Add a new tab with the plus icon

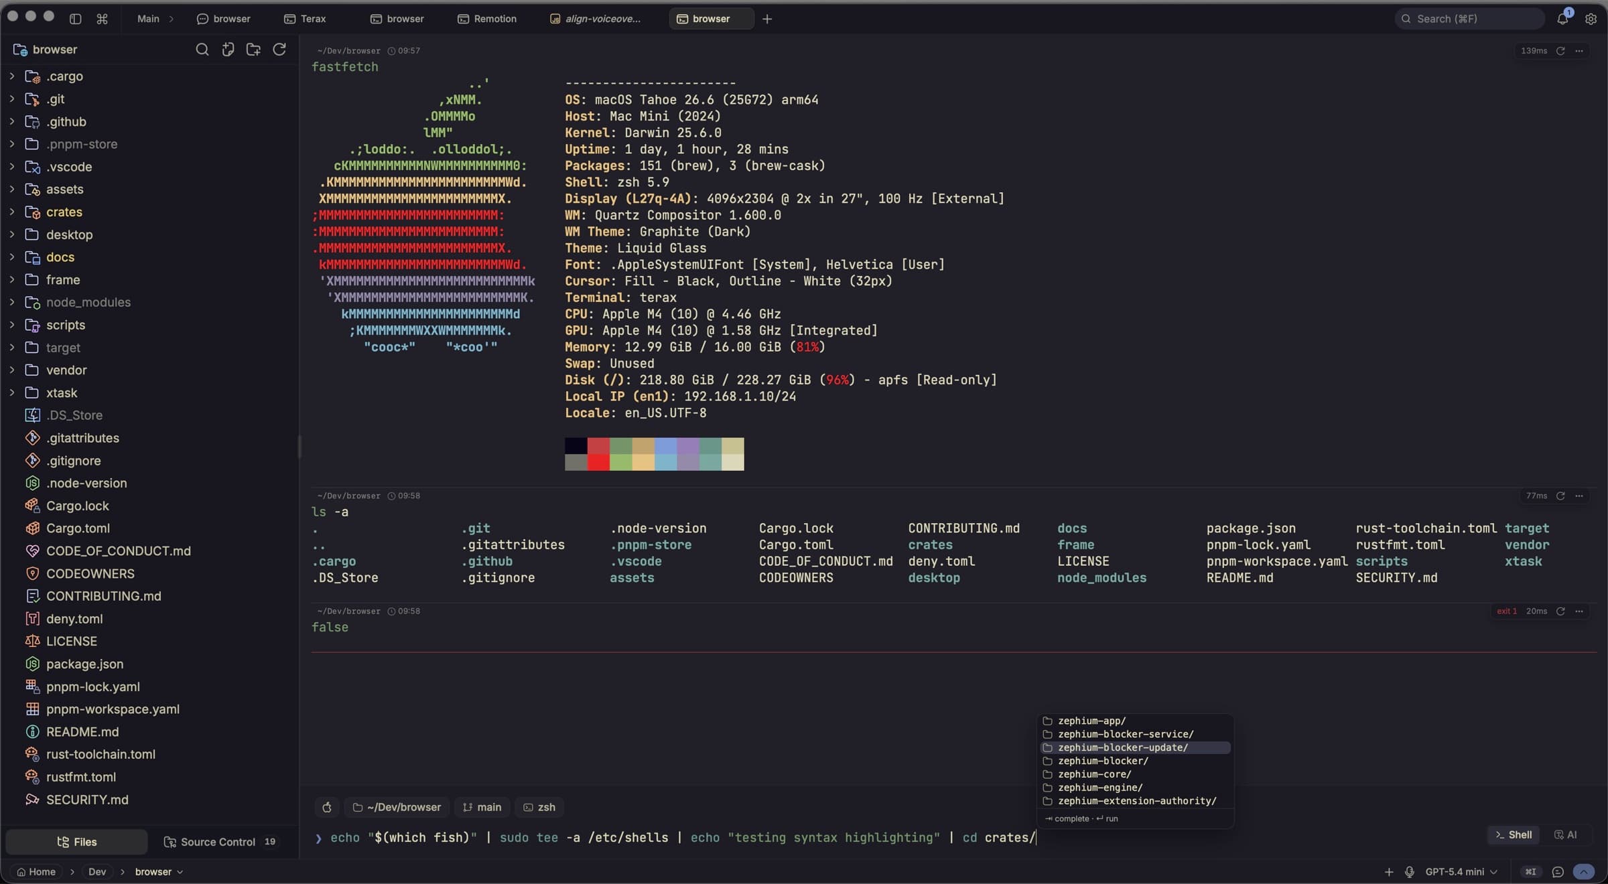click(x=767, y=19)
